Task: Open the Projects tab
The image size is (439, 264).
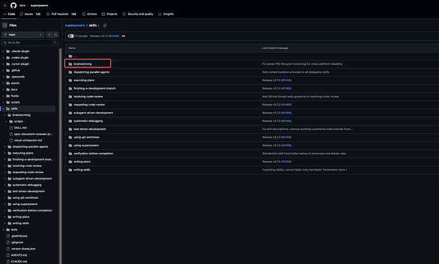Action: [x=109, y=14]
